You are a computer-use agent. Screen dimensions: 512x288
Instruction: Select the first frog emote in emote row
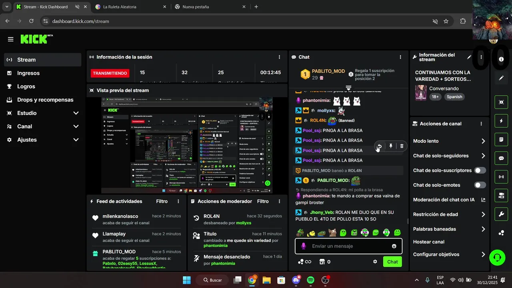[300, 232]
